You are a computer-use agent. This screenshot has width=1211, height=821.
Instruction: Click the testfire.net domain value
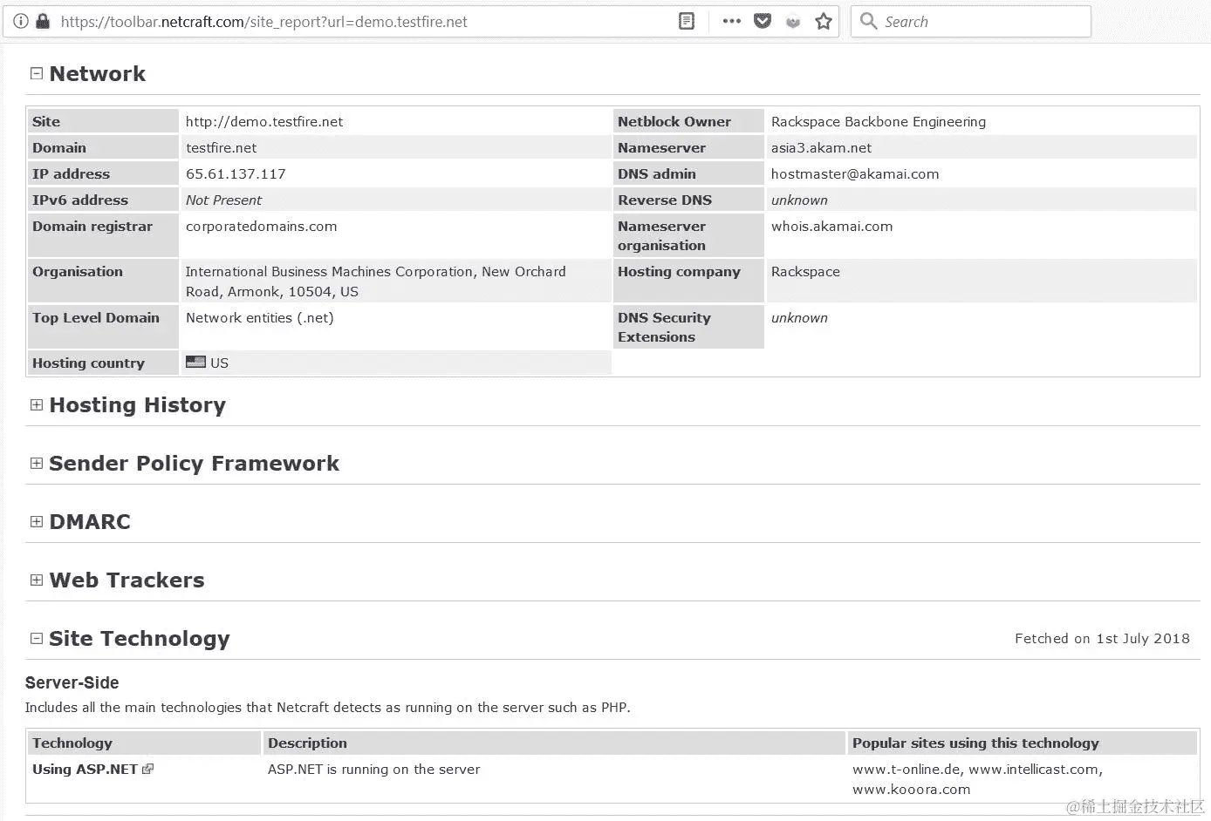click(221, 147)
